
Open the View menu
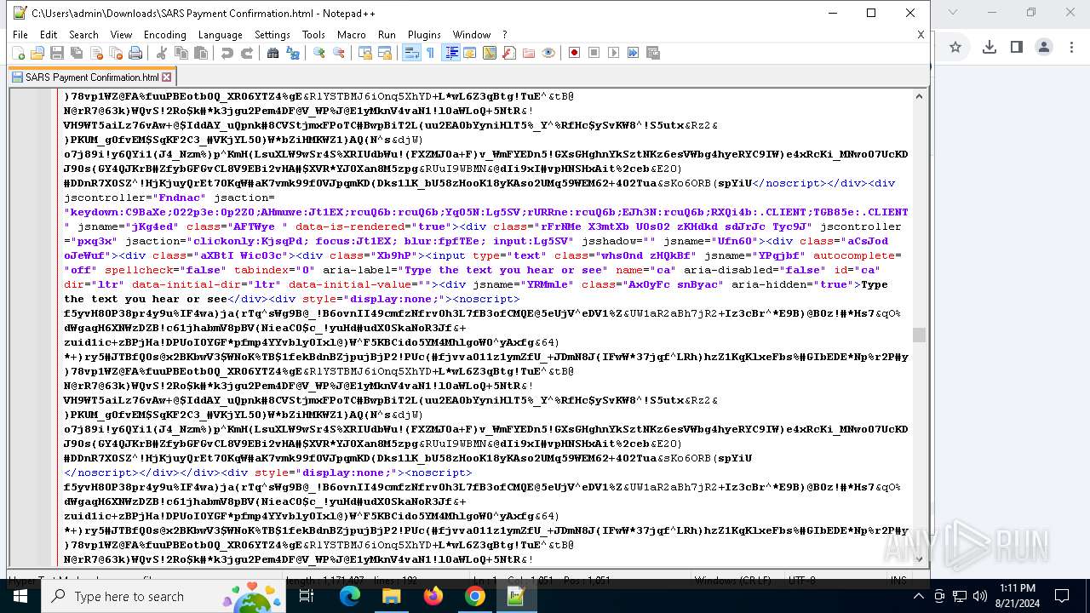point(121,35)
